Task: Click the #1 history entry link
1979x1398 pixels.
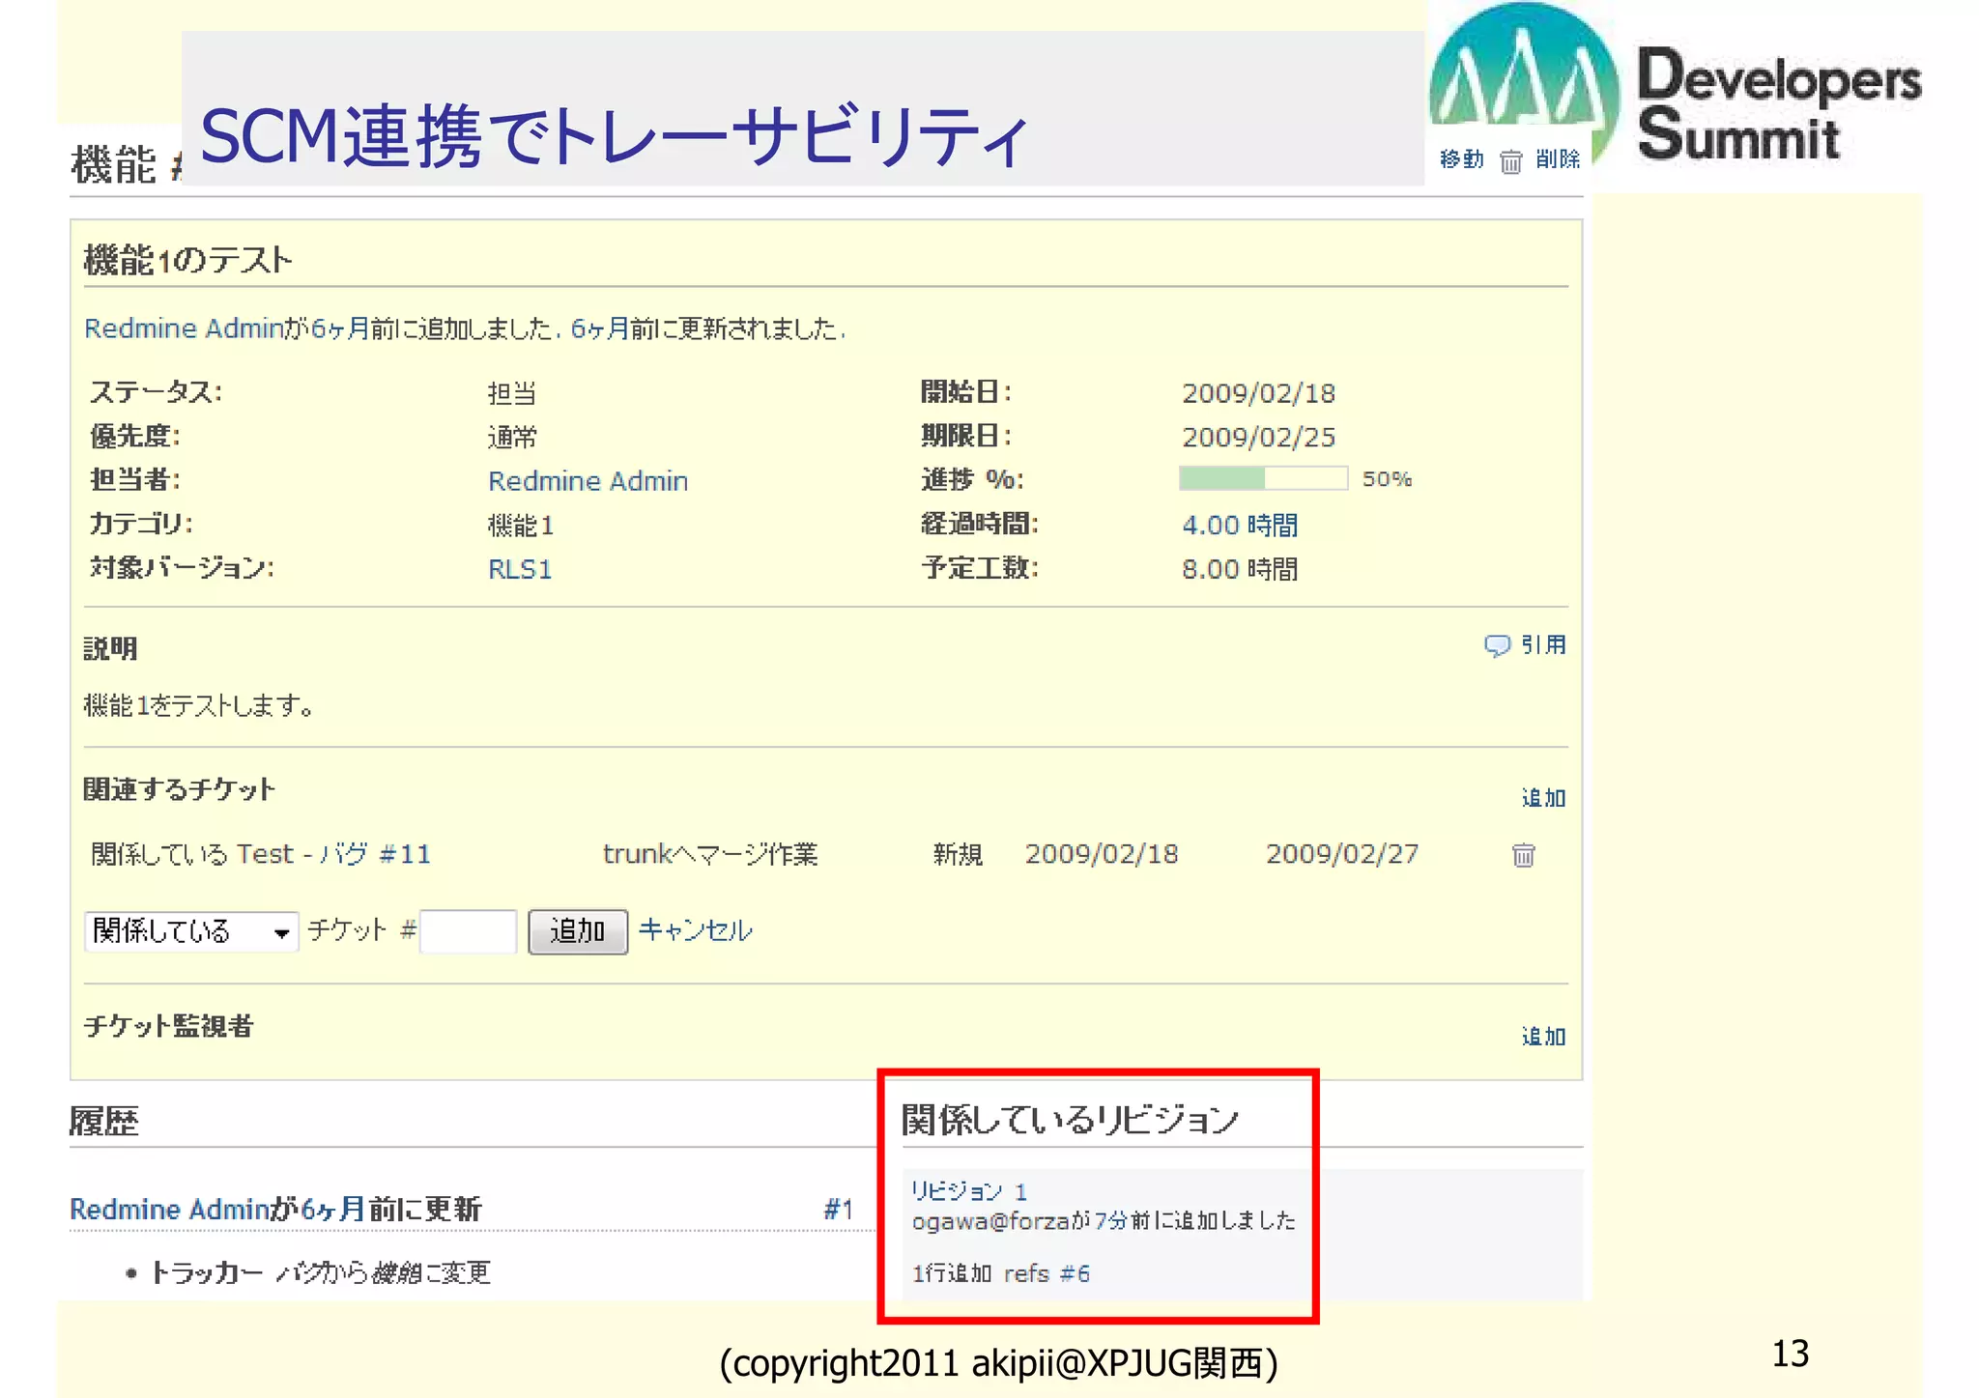Action: pos(838,1210)
